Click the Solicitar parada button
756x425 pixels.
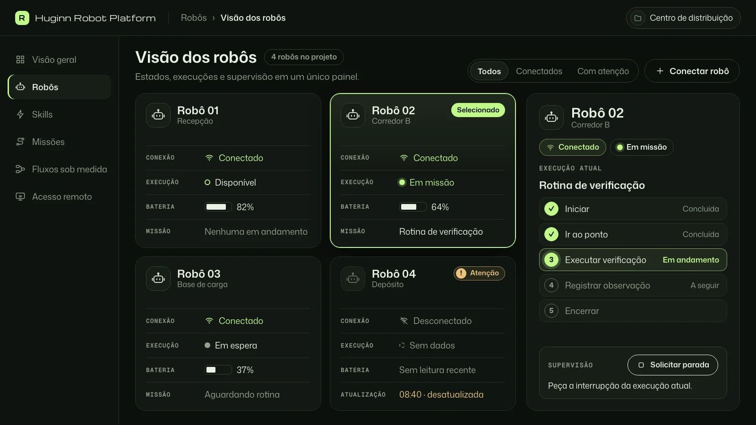673,365
